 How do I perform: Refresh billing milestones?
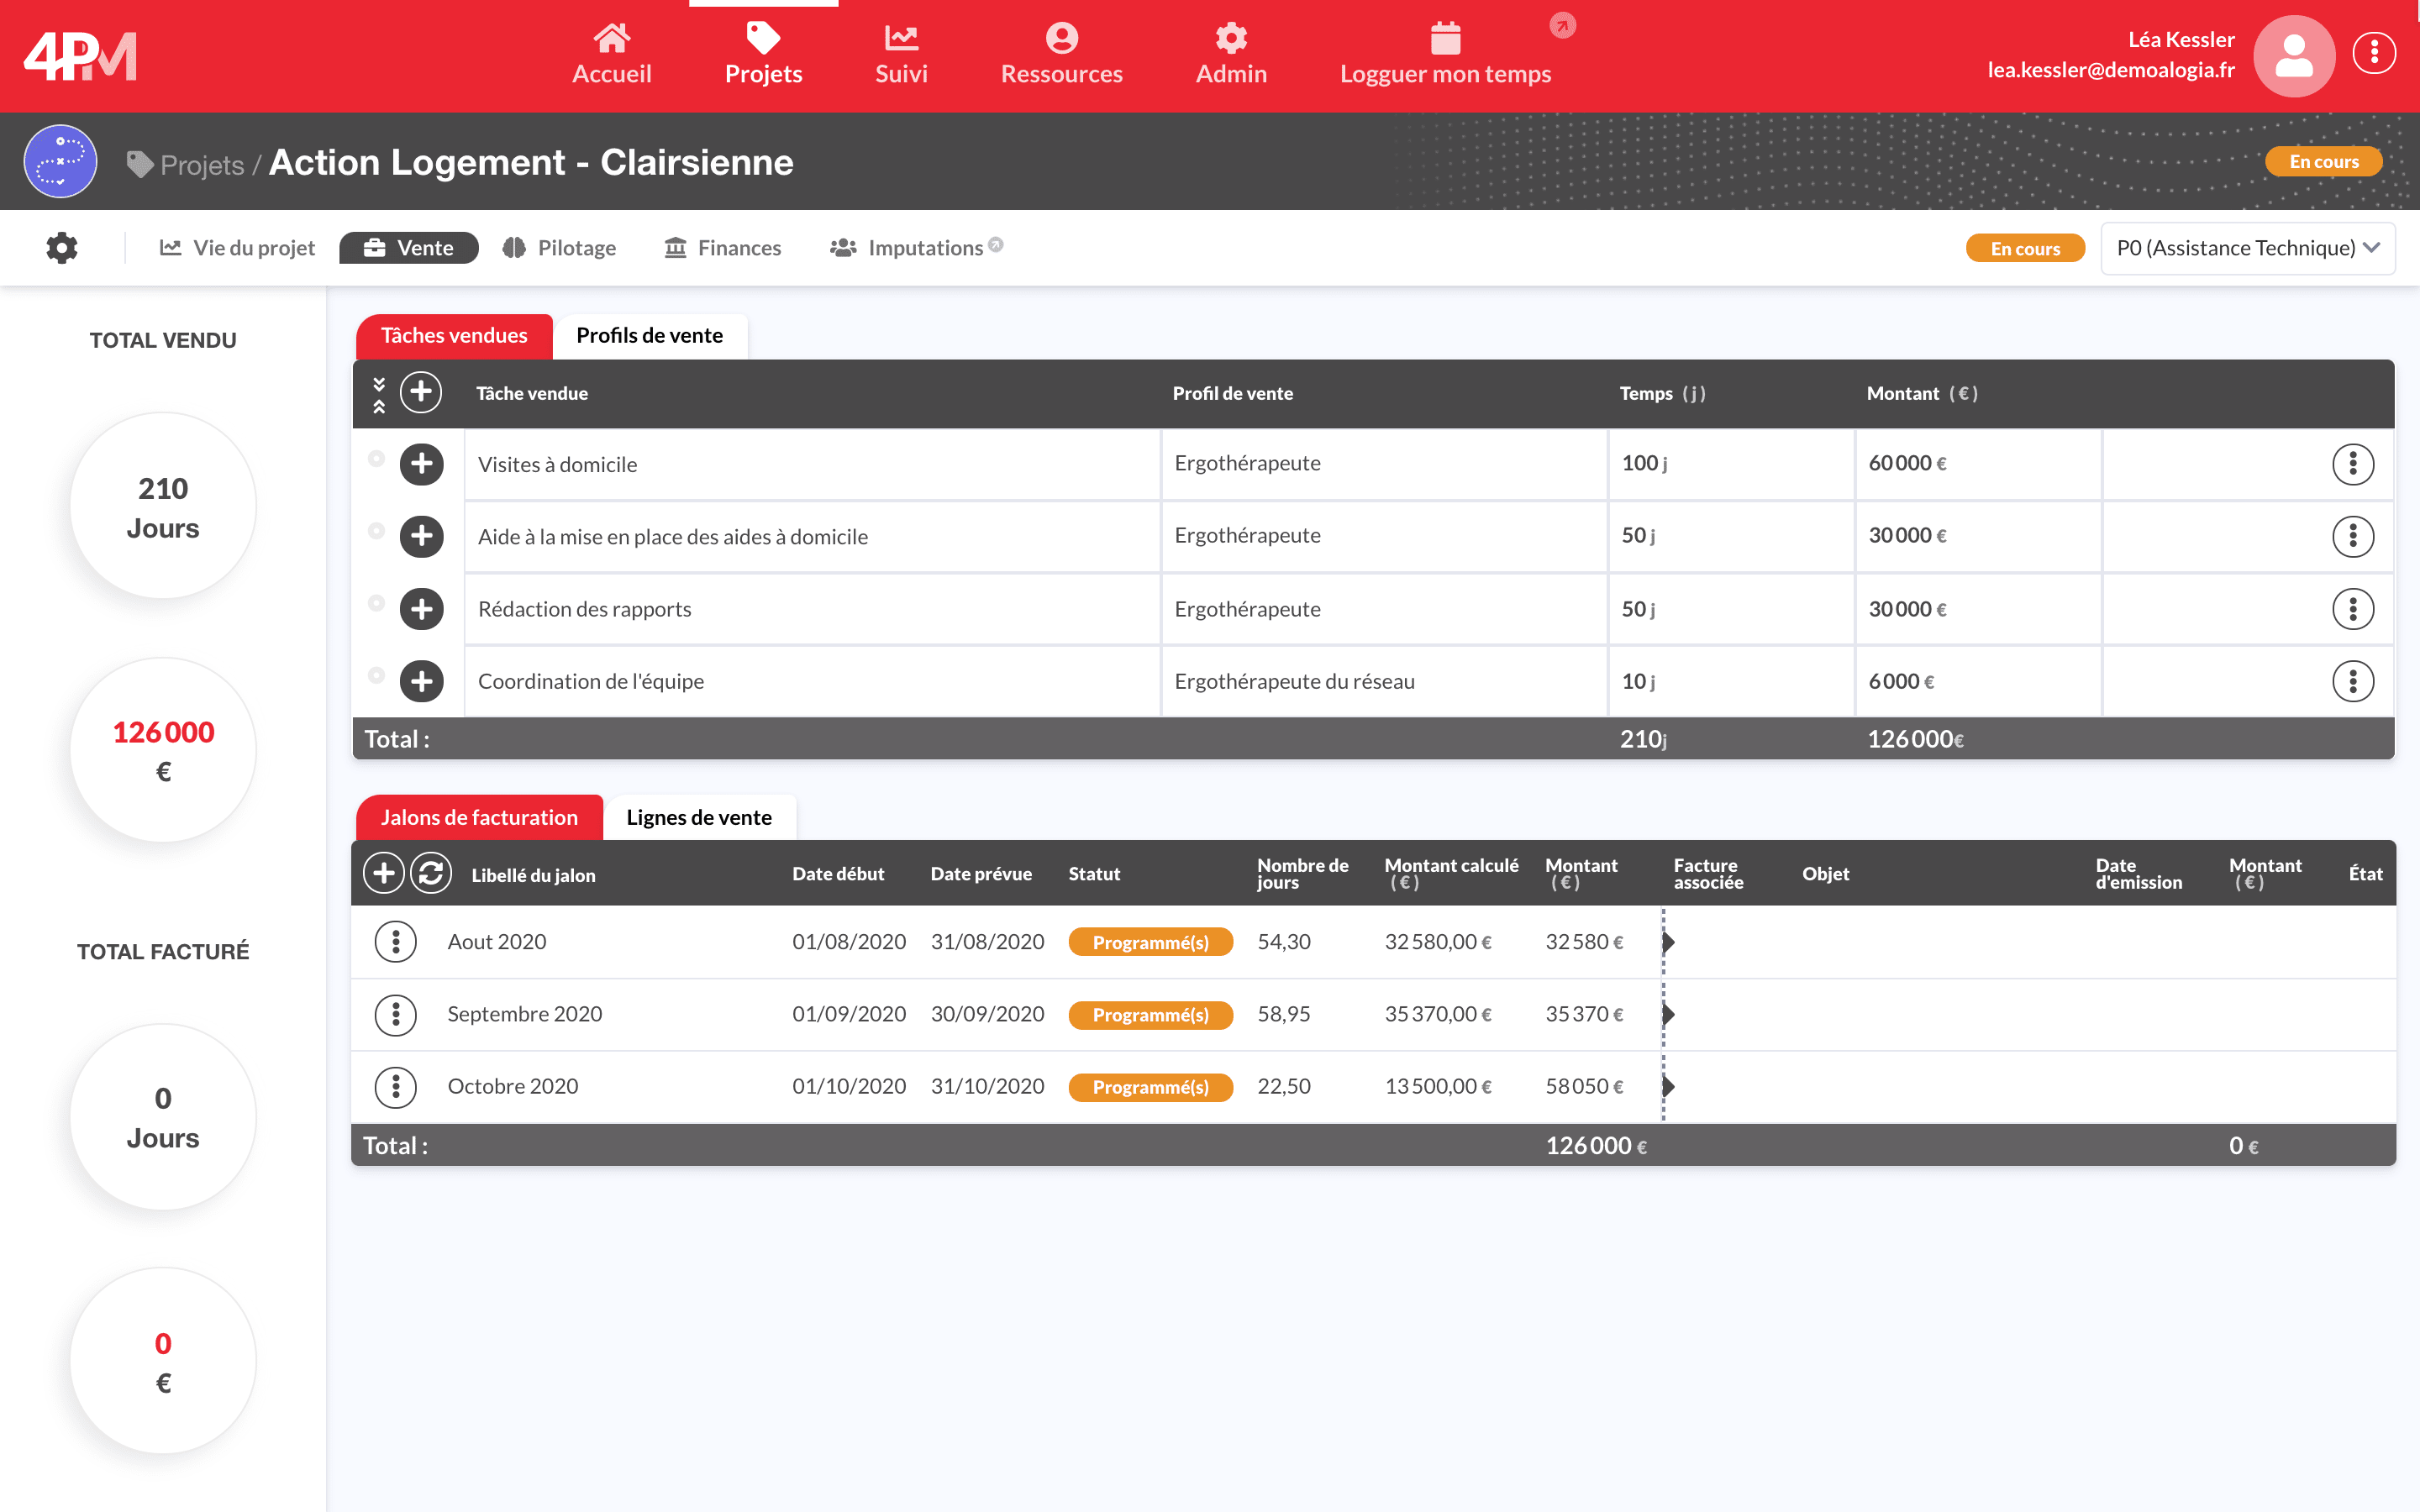pos(431,873)
